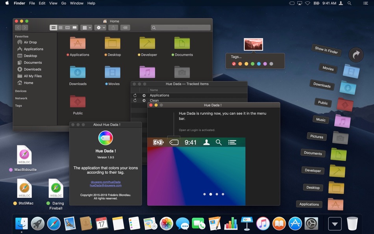Pick the orange tag color swatch

[x=240, y=64]
